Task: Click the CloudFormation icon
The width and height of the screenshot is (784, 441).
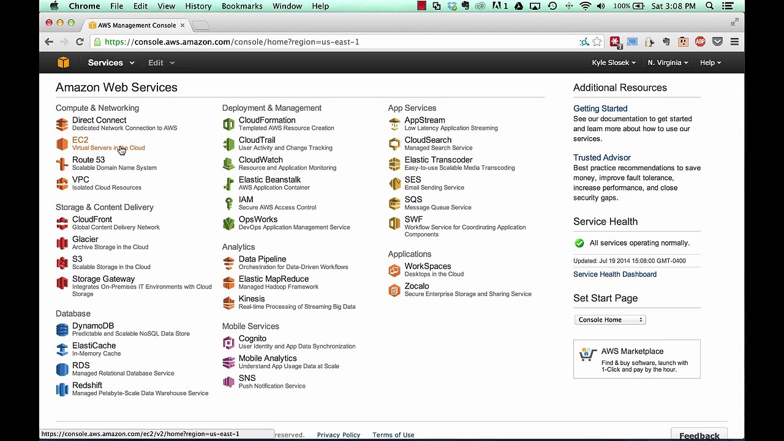Action: coord(228,124)
